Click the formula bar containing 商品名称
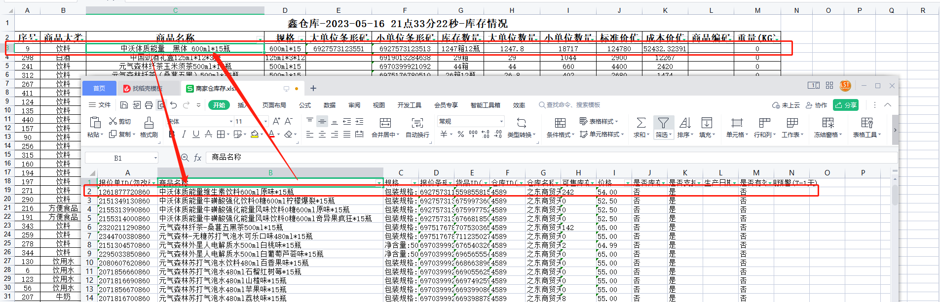This screenshot has width=940, height=302. pos(551,158)
